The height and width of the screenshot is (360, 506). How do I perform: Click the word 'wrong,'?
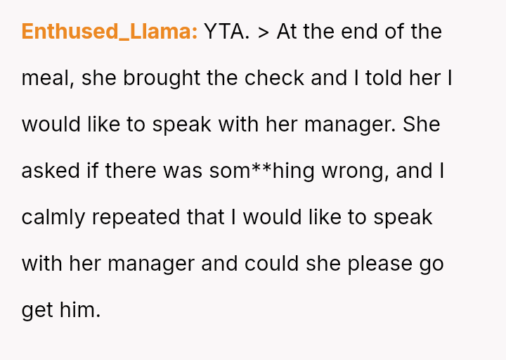click(356, 172)
